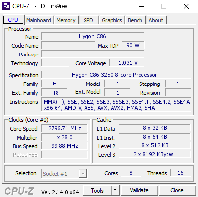The image size is (198, 197).
Task: Go to the Graphics tab
Action: tap(112, 20)
